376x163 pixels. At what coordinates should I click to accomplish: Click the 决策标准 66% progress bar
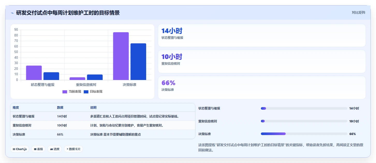pos(304,134)
